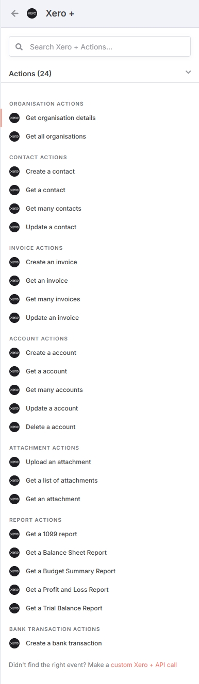Click Xero icon beside Create a contact
Screen dimensions: 199x684
pos(14,172)
